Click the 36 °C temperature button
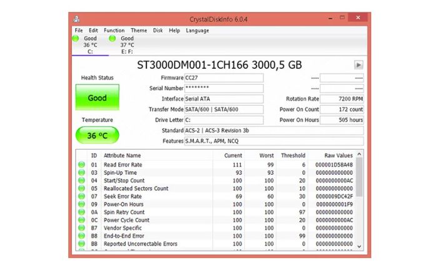438x268 pixels. click(97, 135)
